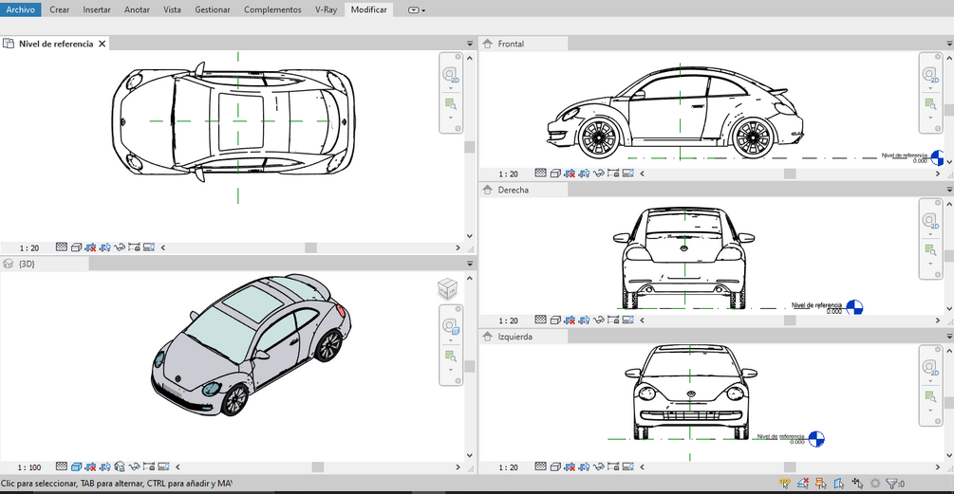Toggle Show Crop Region in Frontal view bar
The image size is (954, 494).
pyautogui.click(x=584, y=174)
